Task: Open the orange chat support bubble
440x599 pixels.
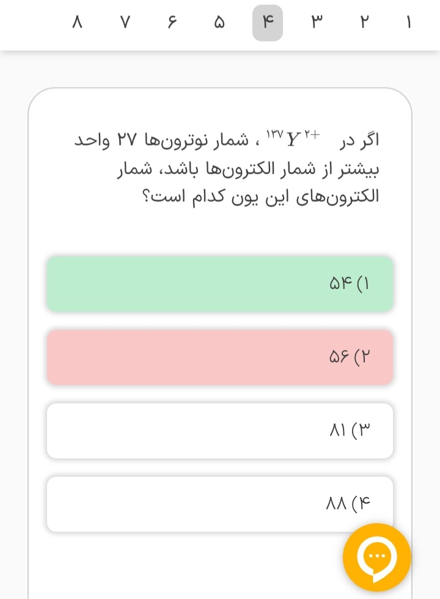Action: coord(376,557)
